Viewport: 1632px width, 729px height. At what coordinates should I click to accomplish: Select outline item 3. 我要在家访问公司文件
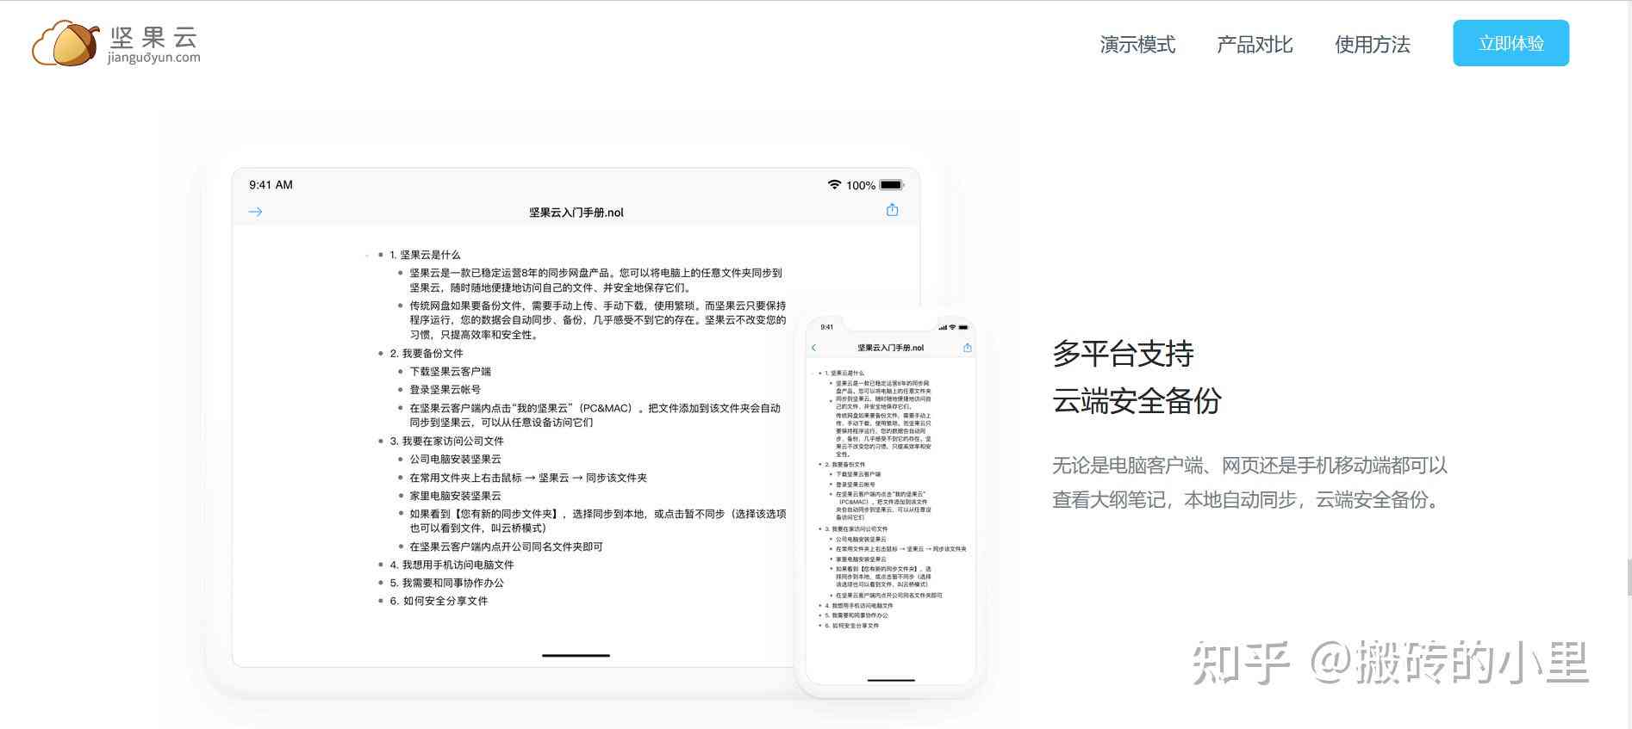click(446, 441)
